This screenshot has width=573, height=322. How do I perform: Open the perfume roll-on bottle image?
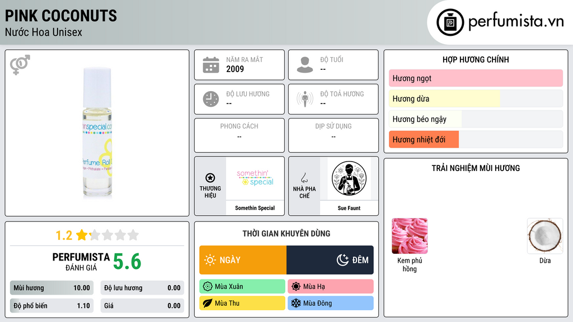[97, 133]
